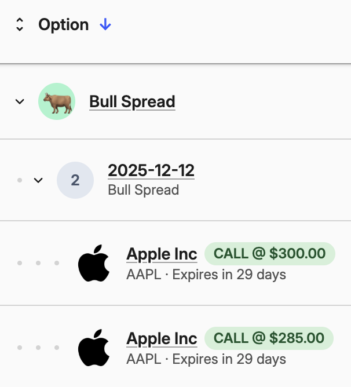
Task: Collapse the Bull Spread group
Action: 20,102
